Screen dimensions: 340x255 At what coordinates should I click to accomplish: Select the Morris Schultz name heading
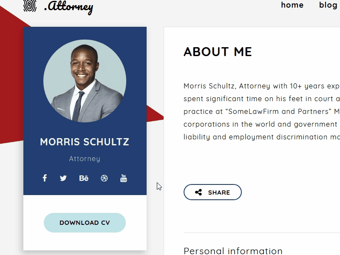(85, 142)
